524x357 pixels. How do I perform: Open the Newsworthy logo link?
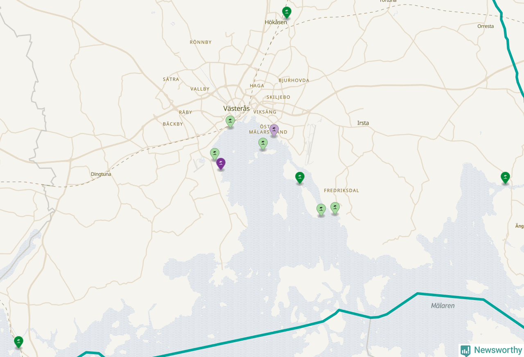[x=491, y=350]
